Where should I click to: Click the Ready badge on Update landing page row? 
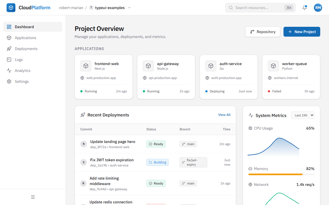click(x=156, y=144)
